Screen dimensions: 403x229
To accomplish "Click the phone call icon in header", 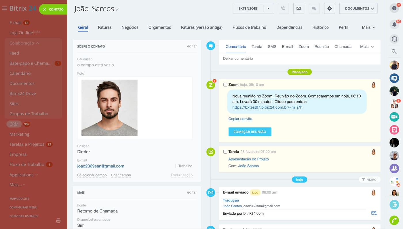I will tap(283, 9).
